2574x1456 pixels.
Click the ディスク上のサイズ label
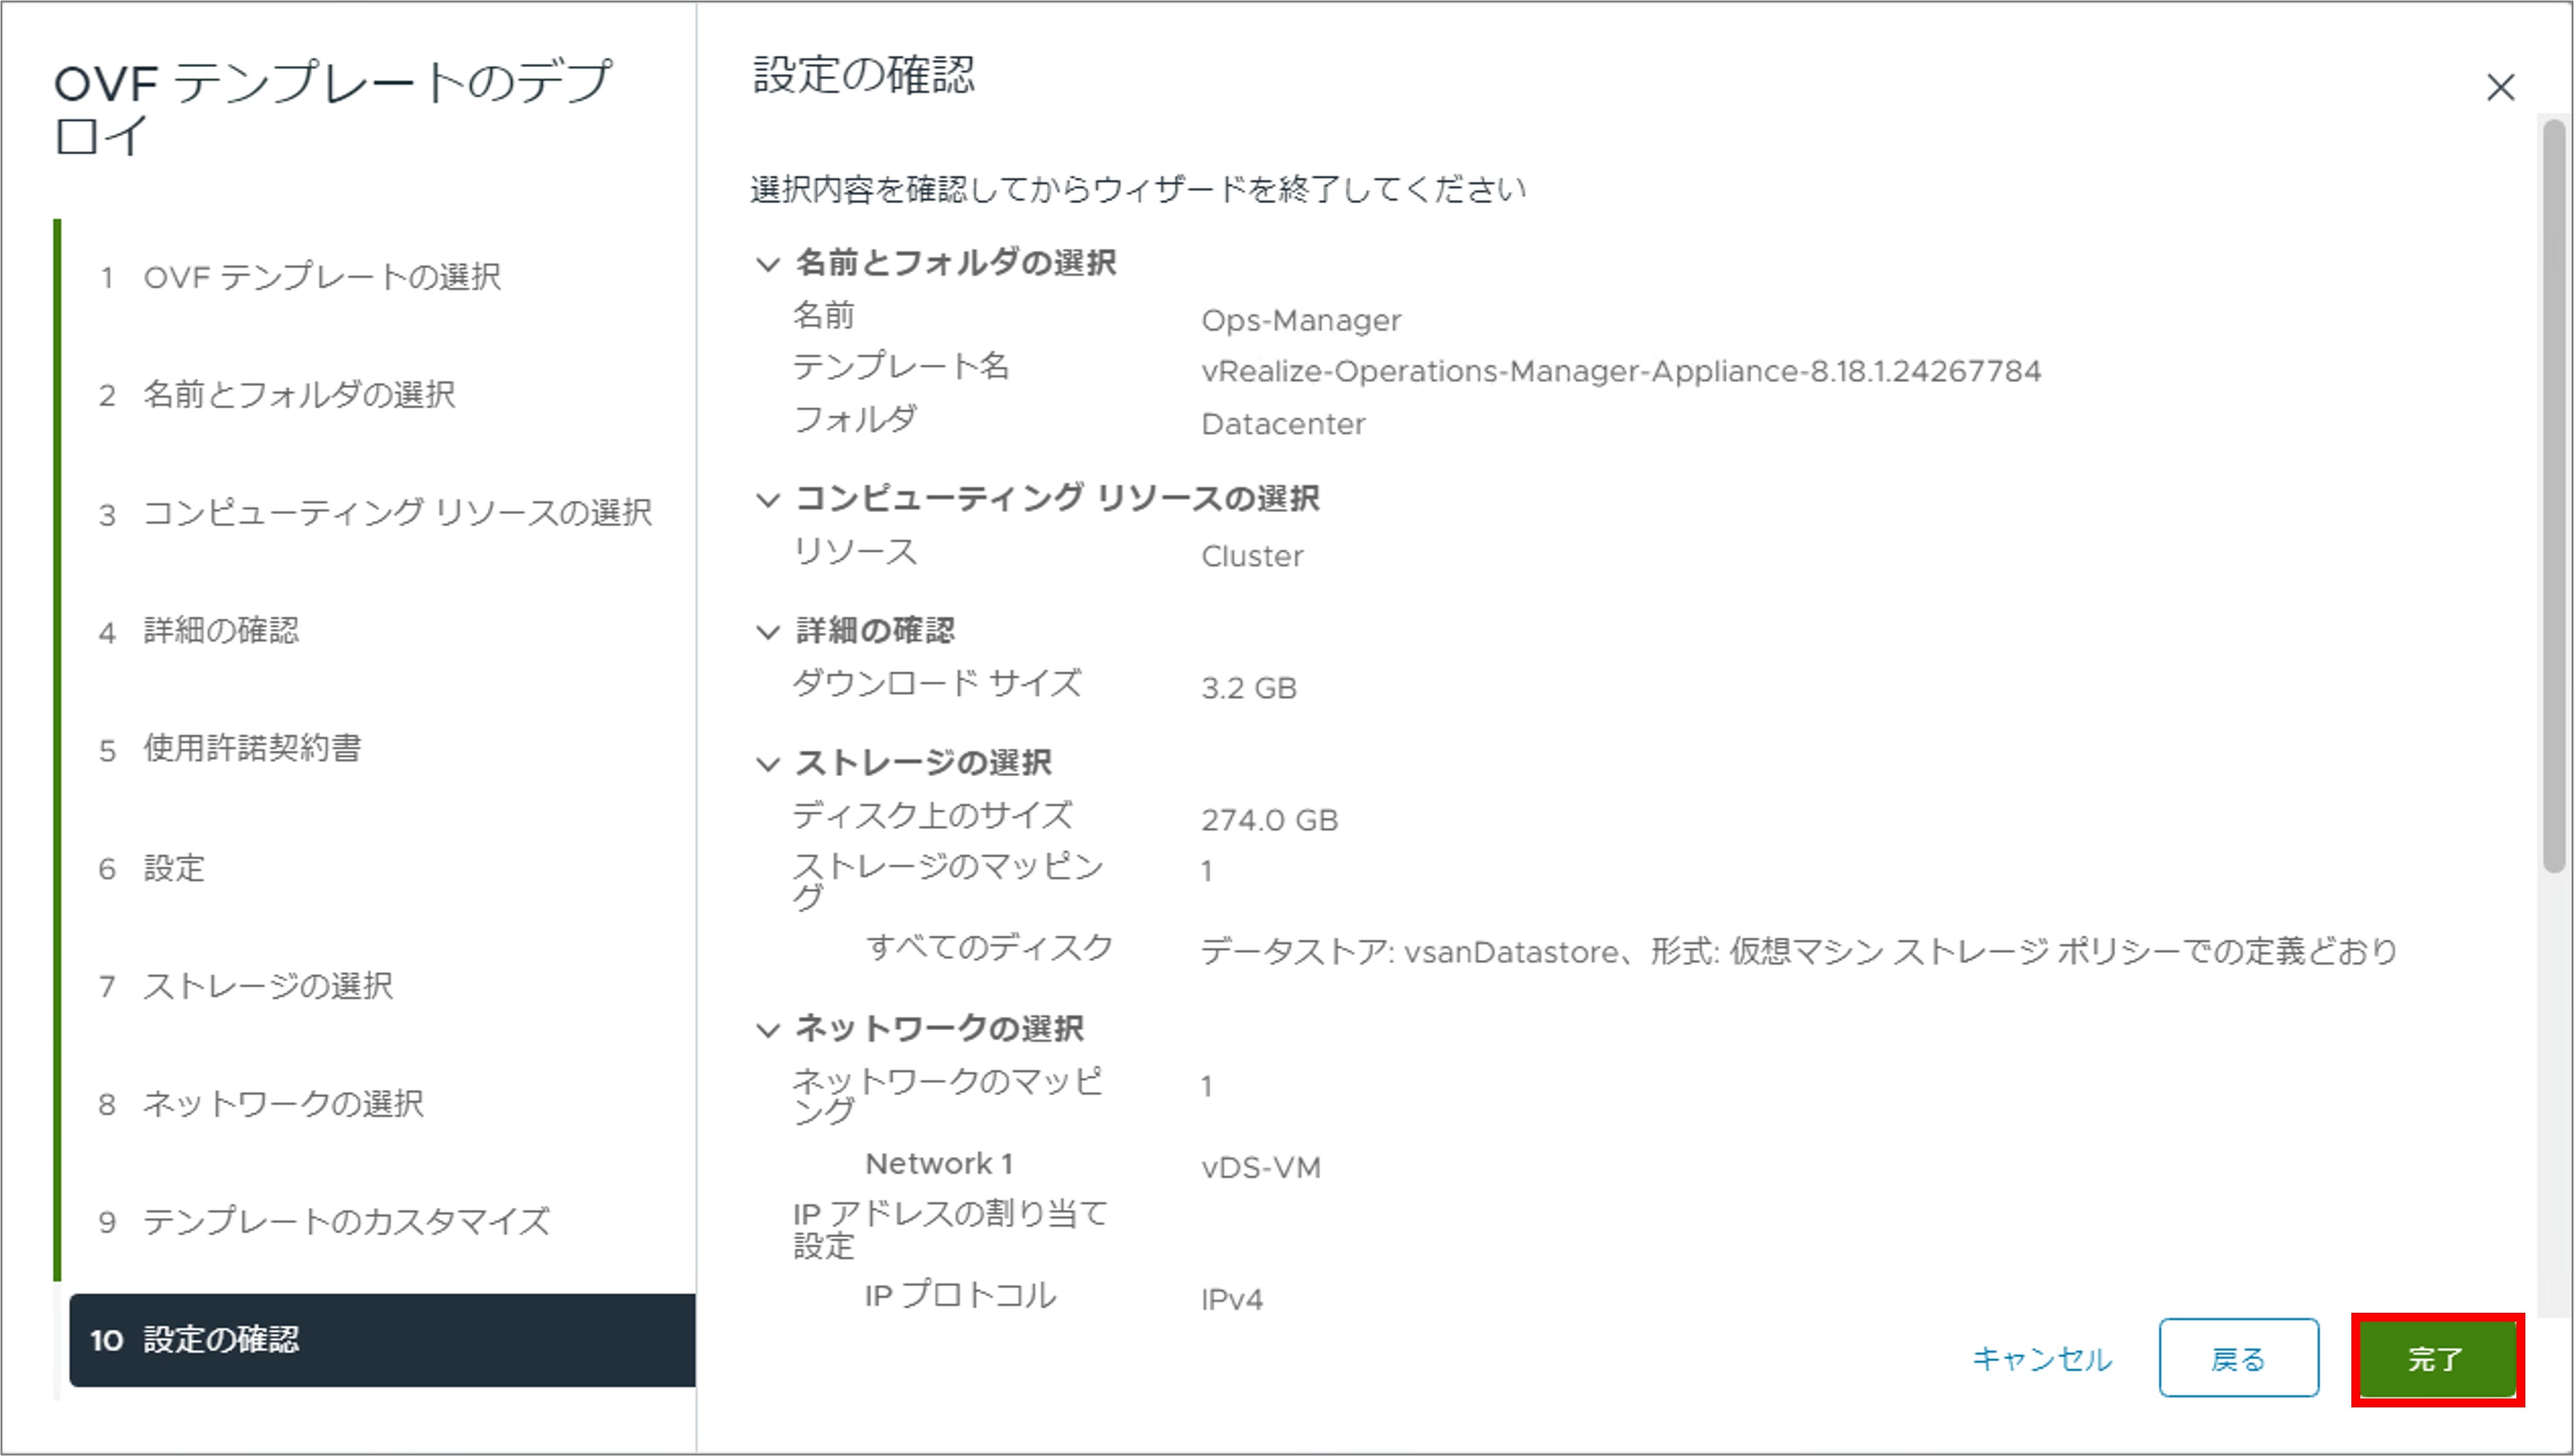click(x=932, y=816)
